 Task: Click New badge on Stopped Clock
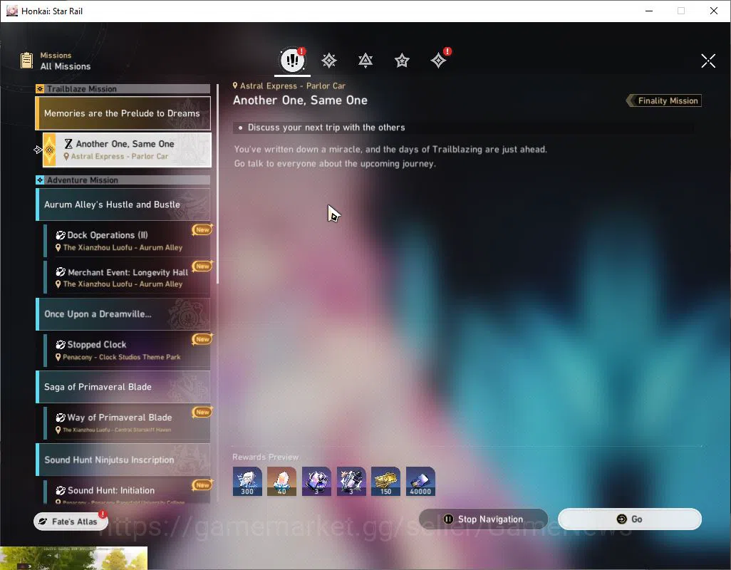pyautogui.click(x=202, y=339)
